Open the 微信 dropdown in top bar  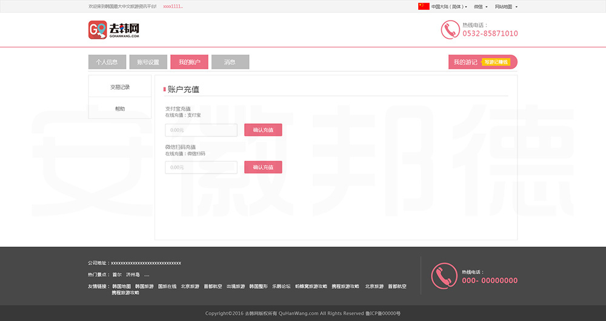coord(481,7)
